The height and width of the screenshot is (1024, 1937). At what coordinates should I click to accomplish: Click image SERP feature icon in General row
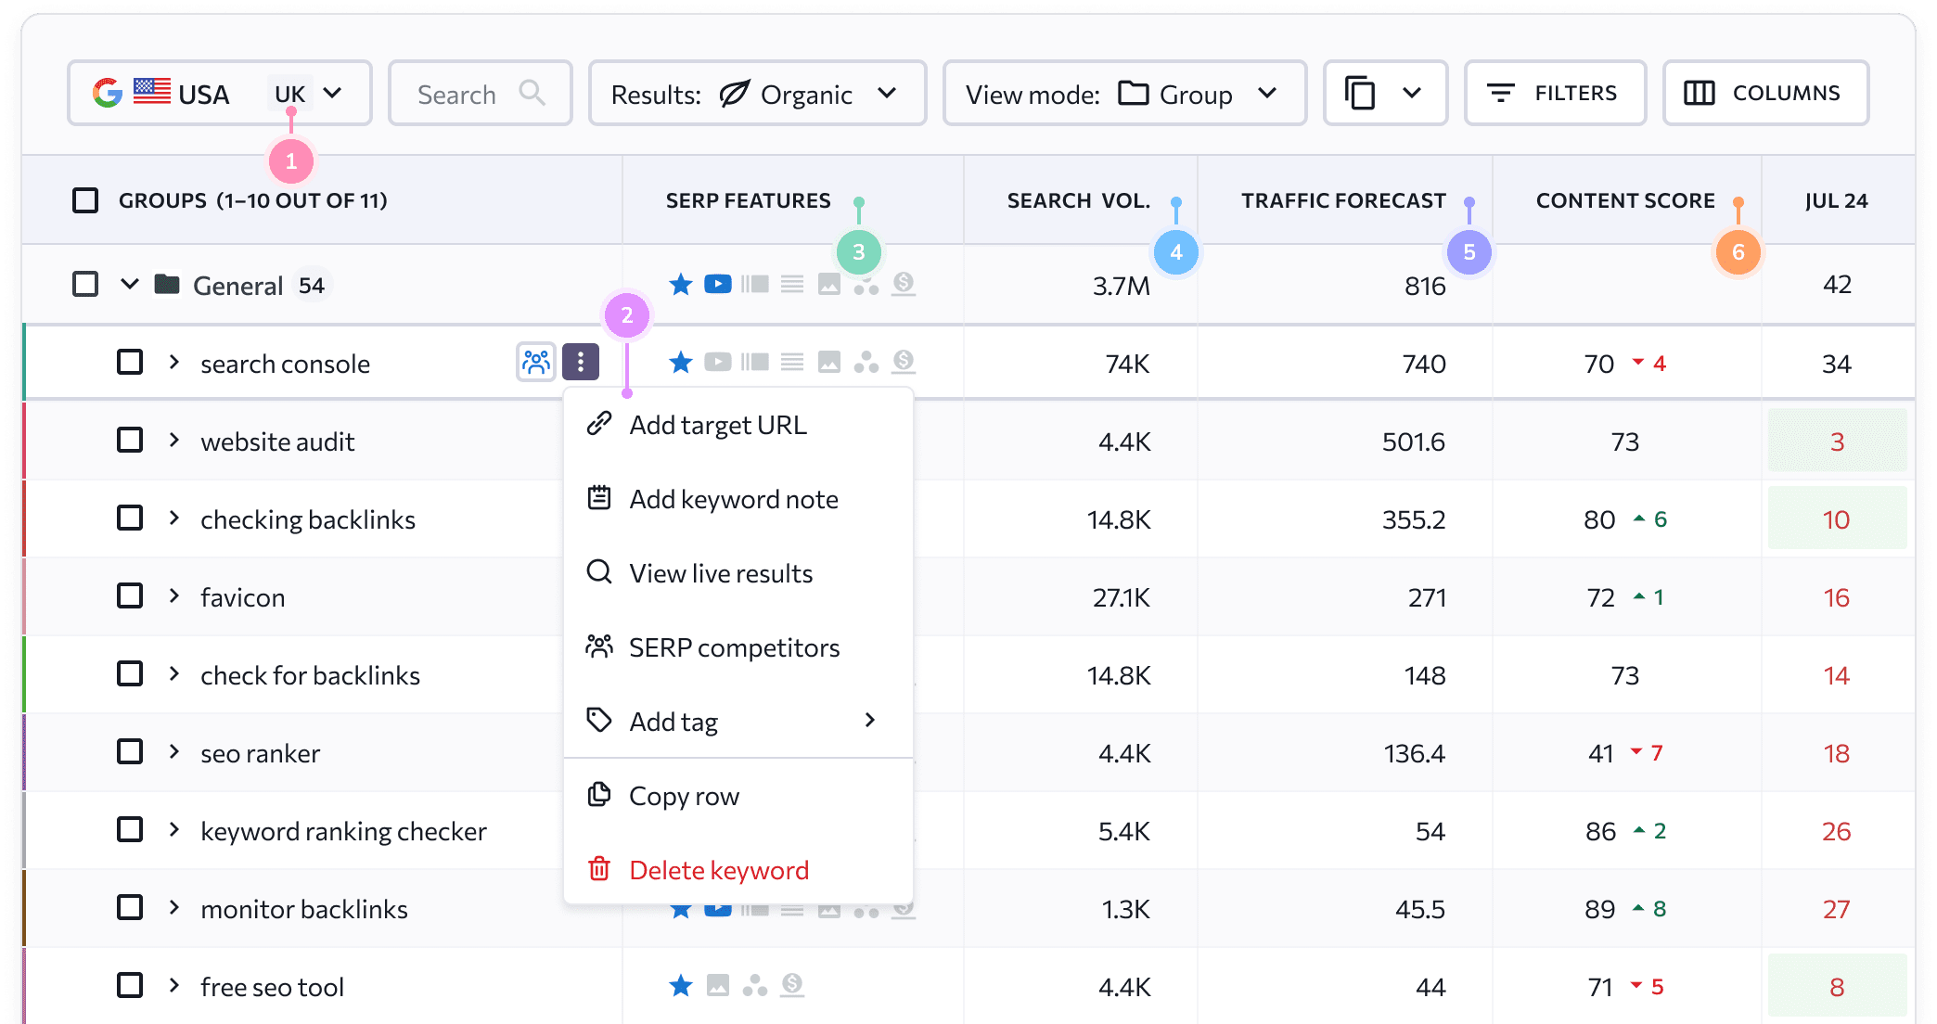coord(829,284)
